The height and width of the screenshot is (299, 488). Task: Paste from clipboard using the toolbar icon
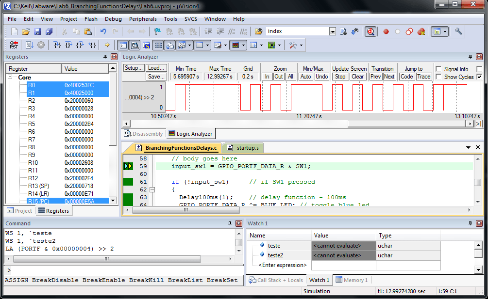click(x=88, y=31)
